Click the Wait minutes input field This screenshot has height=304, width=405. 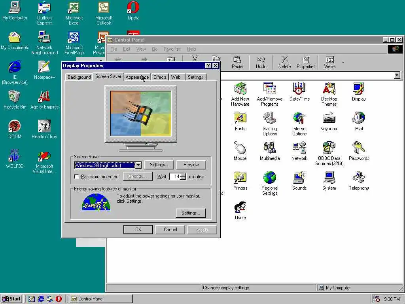pos(175,177)
